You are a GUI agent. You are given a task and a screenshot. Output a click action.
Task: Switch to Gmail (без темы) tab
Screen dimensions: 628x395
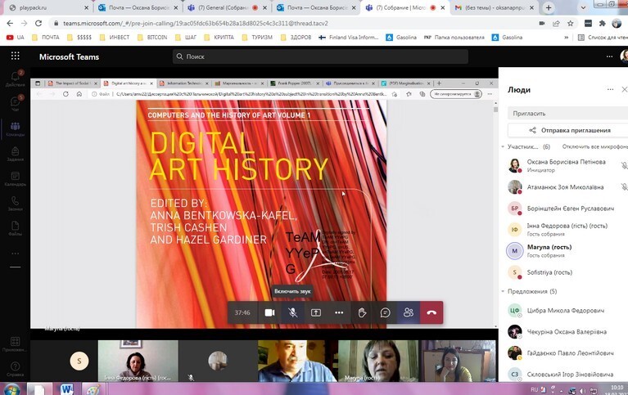point(495,7)
